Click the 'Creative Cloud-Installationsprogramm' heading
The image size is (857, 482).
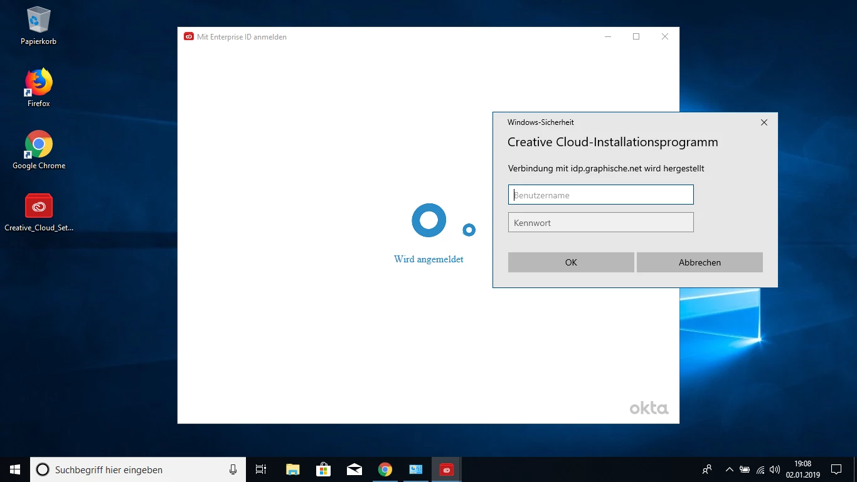point(613,142)
